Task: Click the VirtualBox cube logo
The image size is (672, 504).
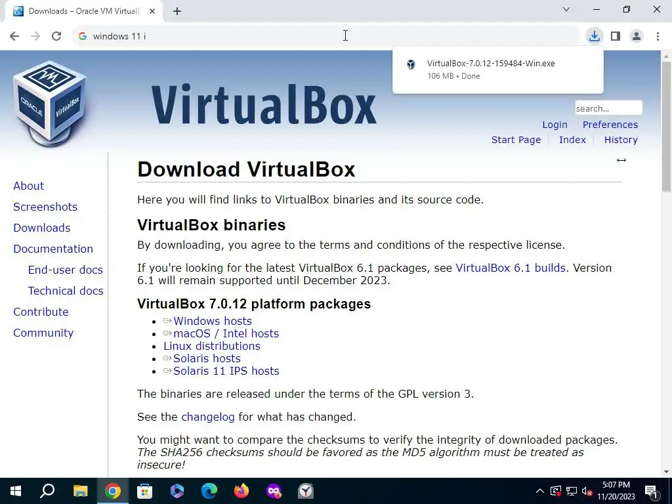Action: (x=49, y=103)
